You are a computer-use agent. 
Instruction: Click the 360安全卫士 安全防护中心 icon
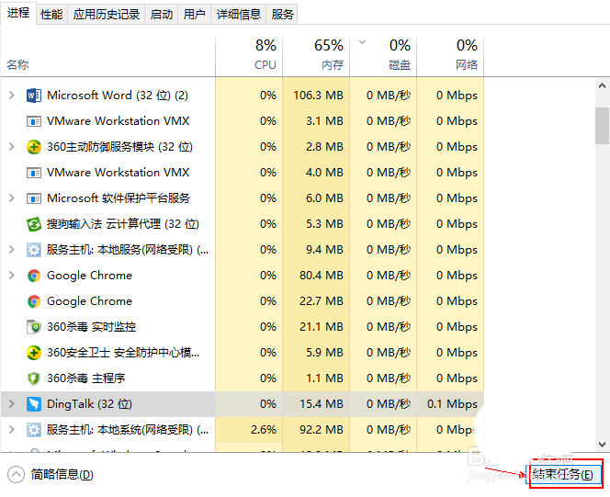click(x=34, y=353)
